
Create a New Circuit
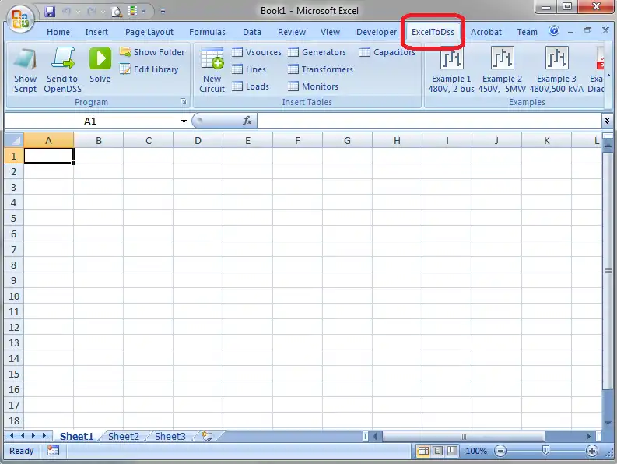coord(212,71)
